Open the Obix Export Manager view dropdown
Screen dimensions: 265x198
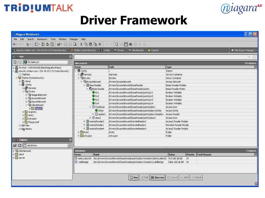pyautogui.click(x=244, y=50)
